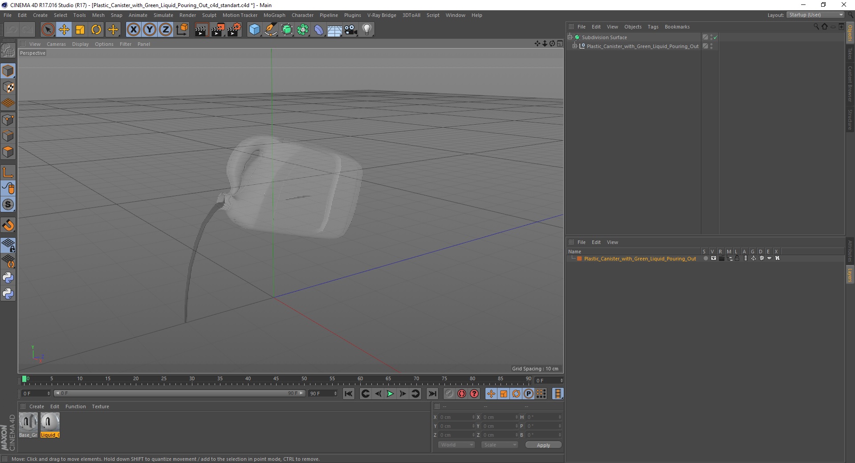Open the Scale dropdown

pyautogui.click(x=500, y=445)
